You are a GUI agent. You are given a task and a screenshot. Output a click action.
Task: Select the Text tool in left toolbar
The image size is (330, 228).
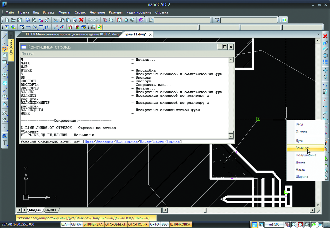click(5, 143)
